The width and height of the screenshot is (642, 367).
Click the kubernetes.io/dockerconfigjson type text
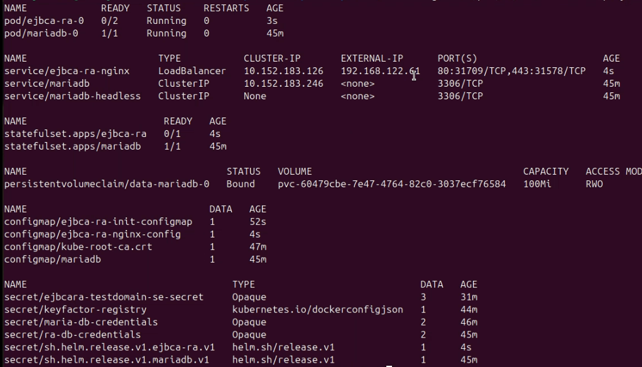(317, 310)
